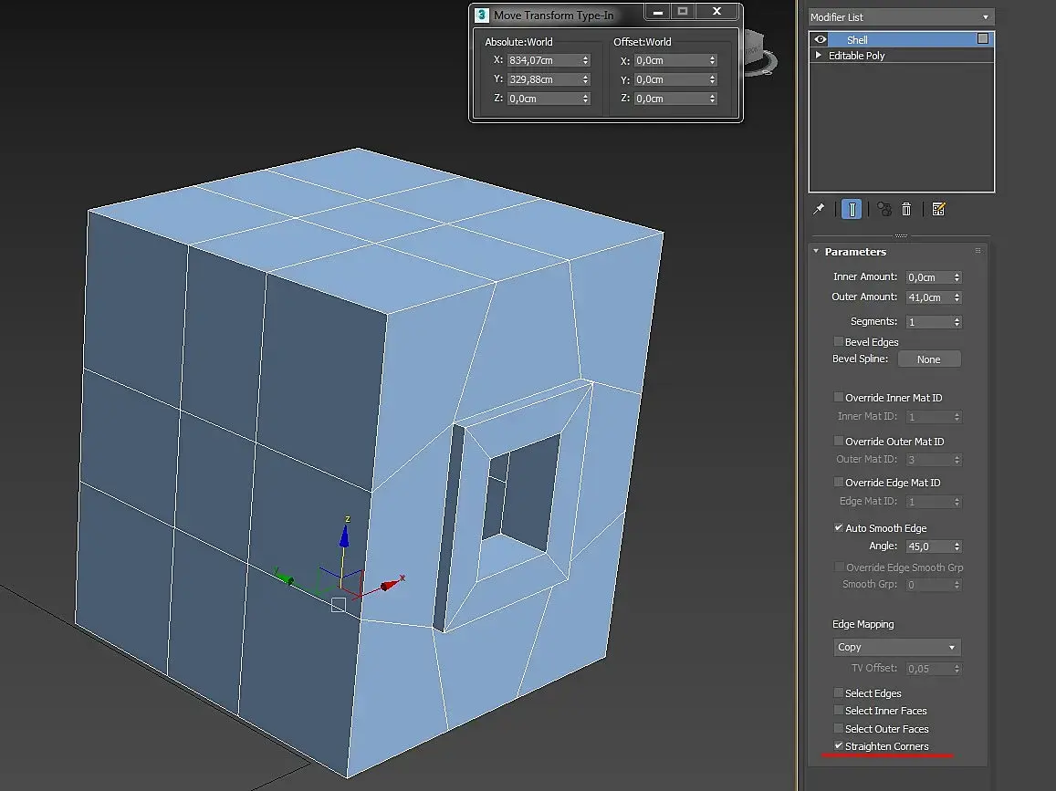This screenshot has height=791, width=1056.
Task: Click the Pin Stack icon
Action: click(819, 209)
